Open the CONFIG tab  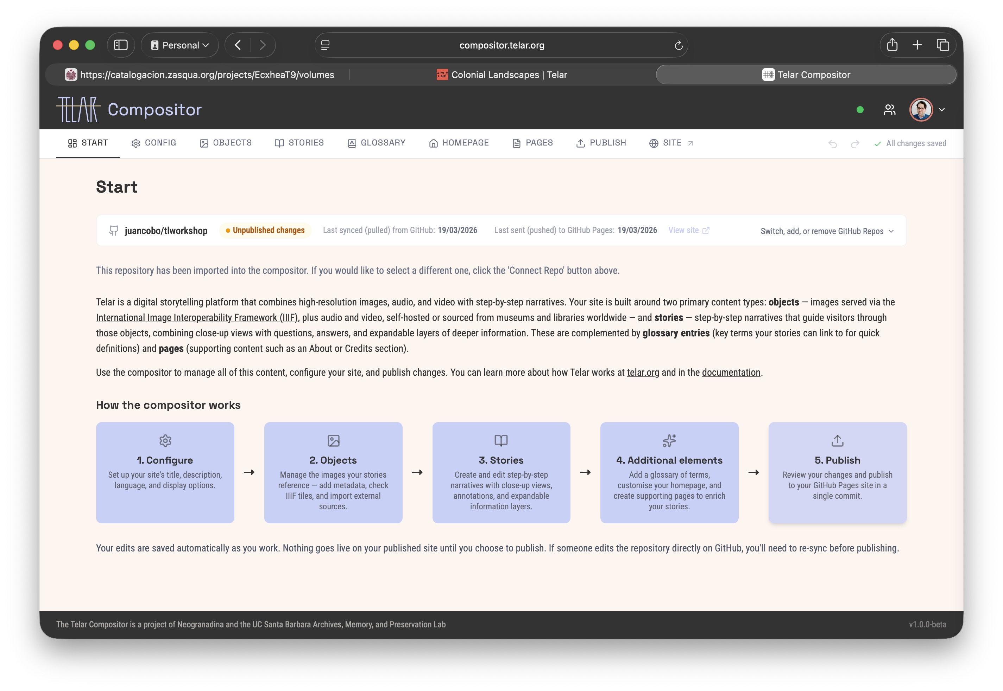click(154, 143)
